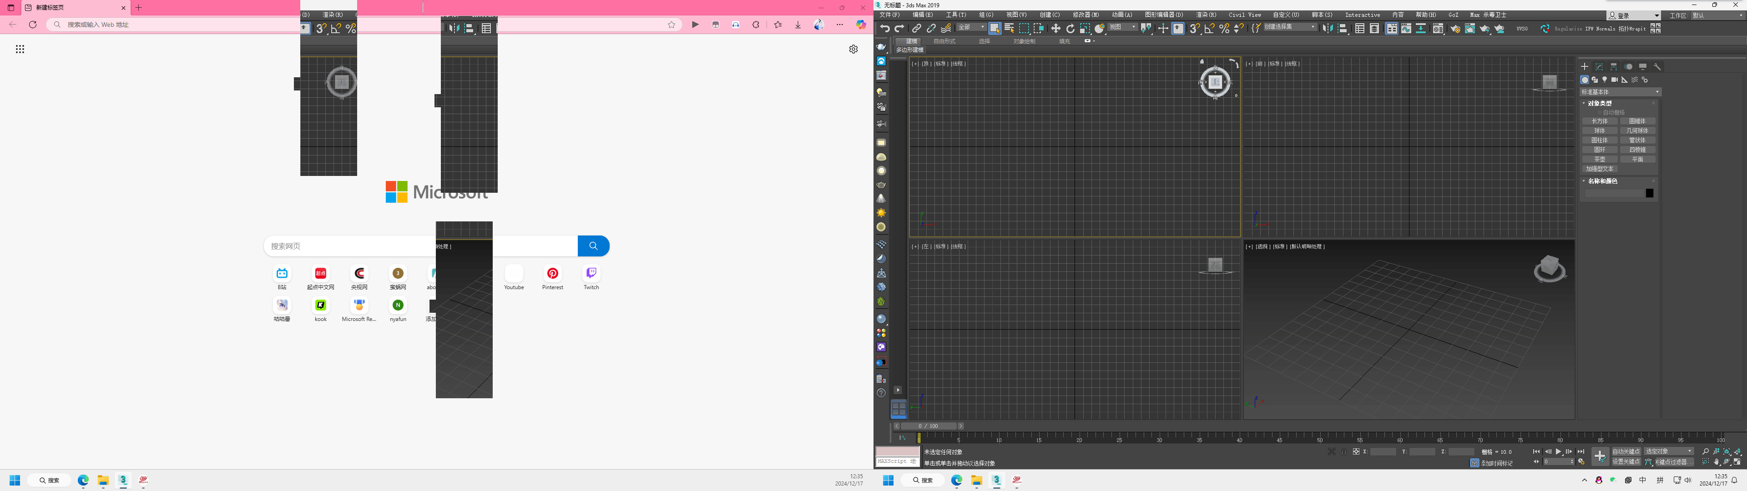This screenshot has height=491, width=1747.
Task: Open the 创建选择集 selection set dropdown
Action: coord(1289,28)
